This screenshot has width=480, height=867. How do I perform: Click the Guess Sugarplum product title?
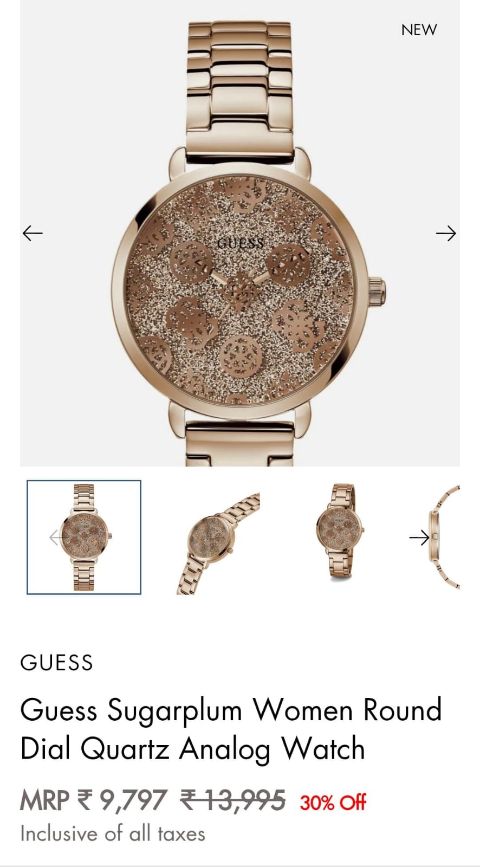click(231, 729)
